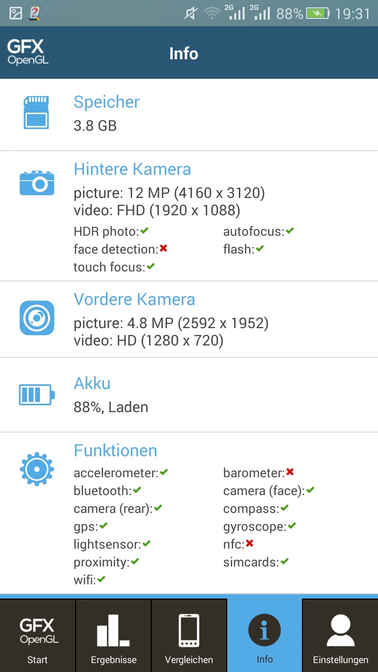Image resolution: width=378 pixels, height=672 pixels.
Task: Tap the SD card storage icon
Action: (x=36, y=112)
